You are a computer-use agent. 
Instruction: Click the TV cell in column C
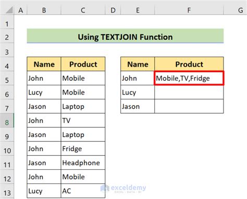(x=83, y=121)
